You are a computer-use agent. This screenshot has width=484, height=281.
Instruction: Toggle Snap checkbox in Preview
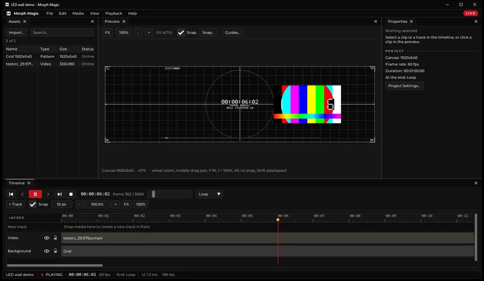(x=181, y=32)
